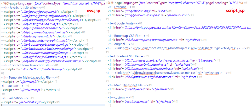The height and width of the screenshot is (108, 251).
Task: Click the commented-out owl.carousel.min.css link
Action: click(167, 73)
